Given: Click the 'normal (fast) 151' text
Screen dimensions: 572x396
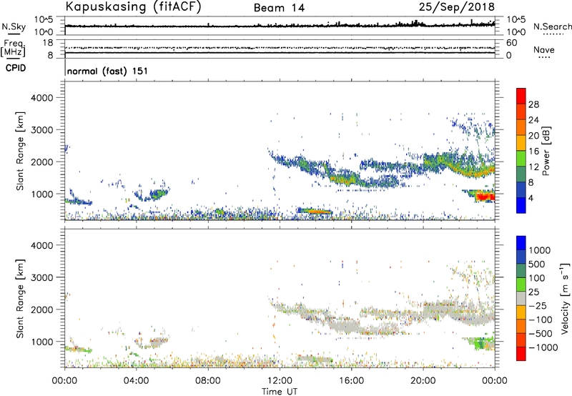Looking at the screenshot, I should point(108,71).
